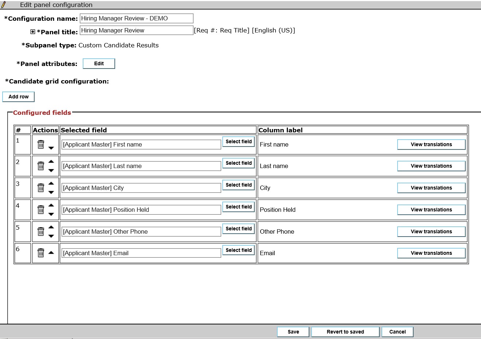Click the 'Selected field' table header
481x339 pixels.
pos(84,130)
